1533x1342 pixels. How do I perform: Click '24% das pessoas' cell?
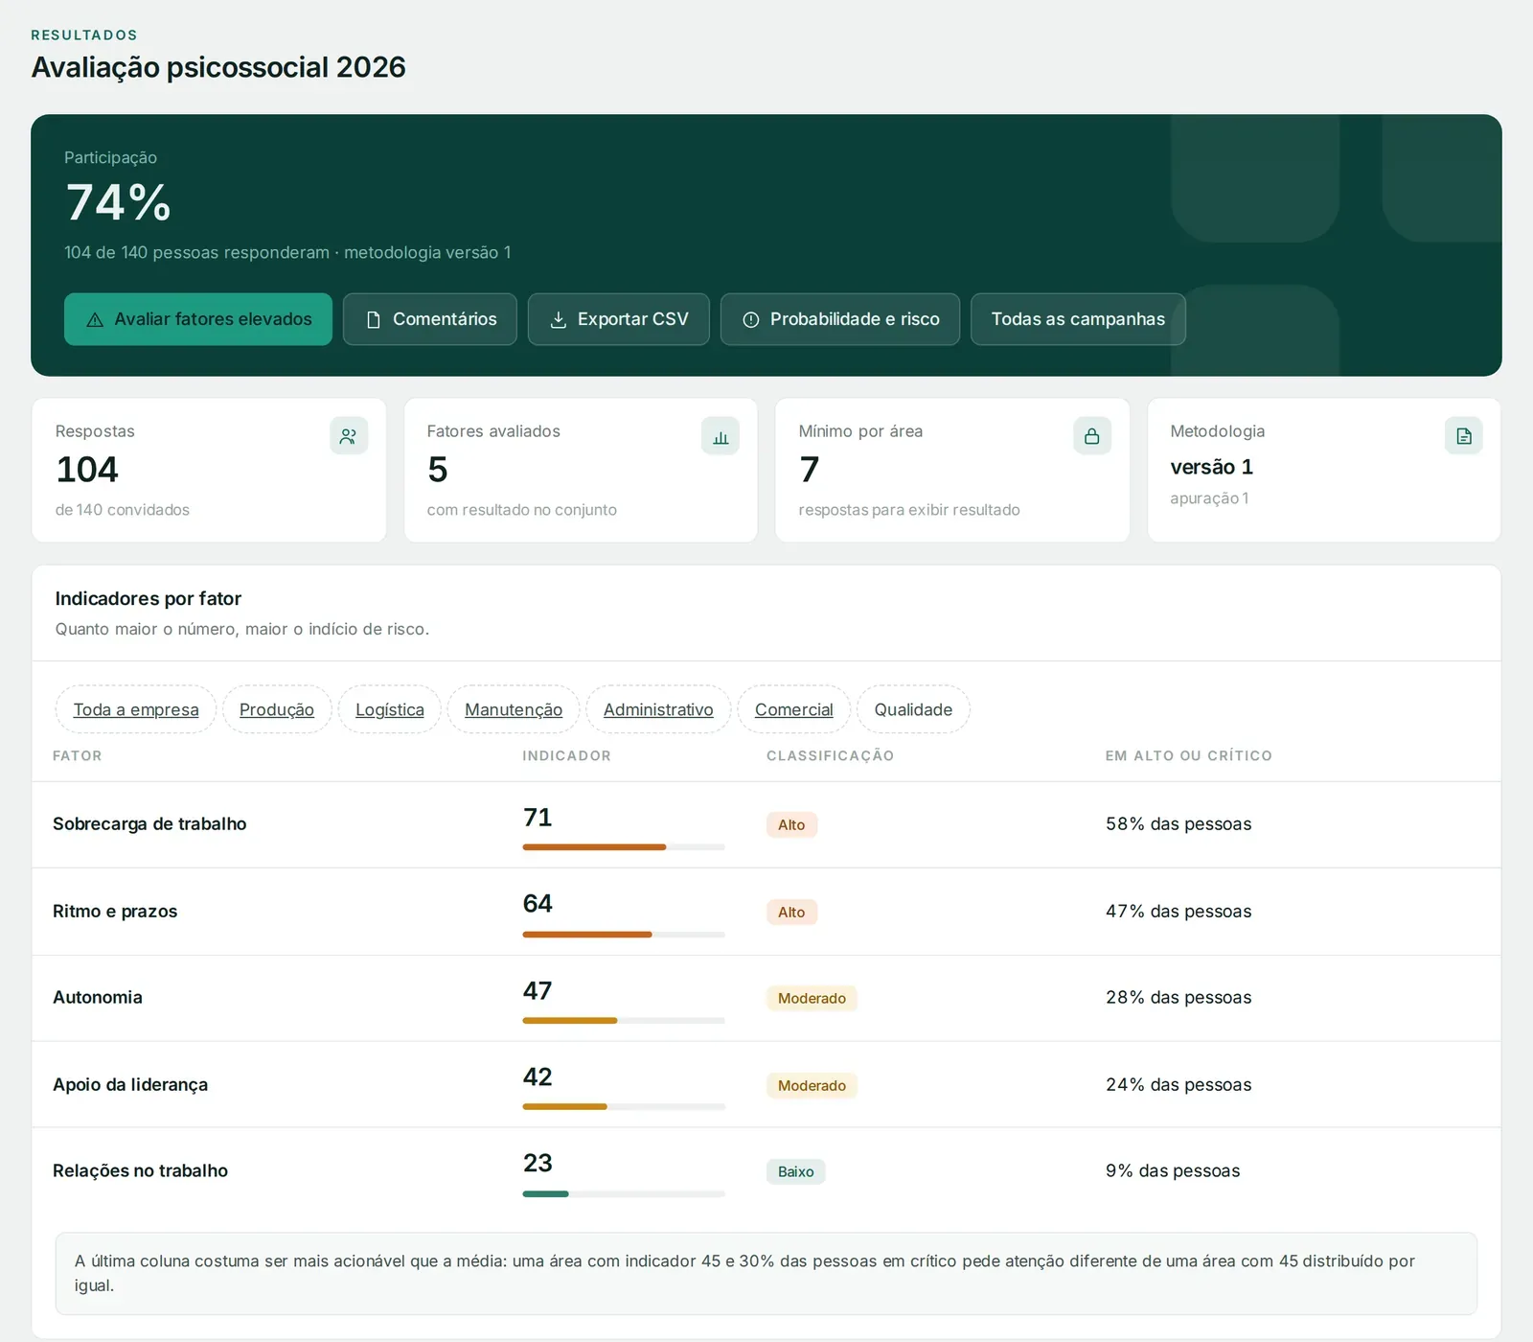(1178, 1085)
